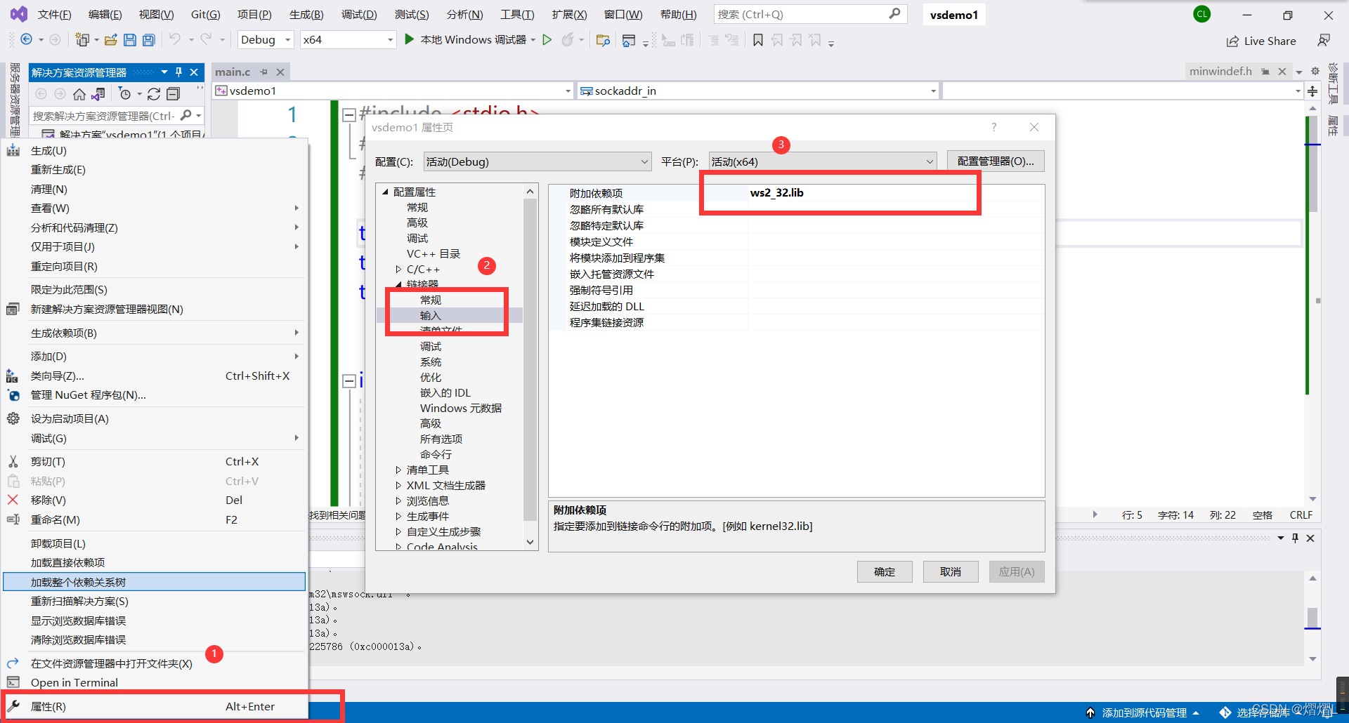This screenshot has height=723, width=1349.
Task: Open the 调试(D) menu in the menu bar
Action: [x=359, y=14]
